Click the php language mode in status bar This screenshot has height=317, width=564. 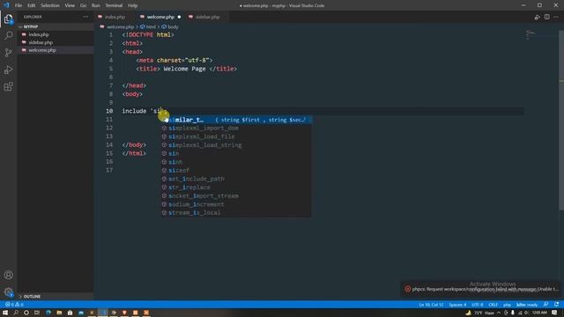tap(507, 305)
